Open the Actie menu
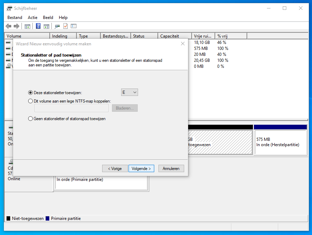Viewport: 312px width, 235px height. [32, 18]
